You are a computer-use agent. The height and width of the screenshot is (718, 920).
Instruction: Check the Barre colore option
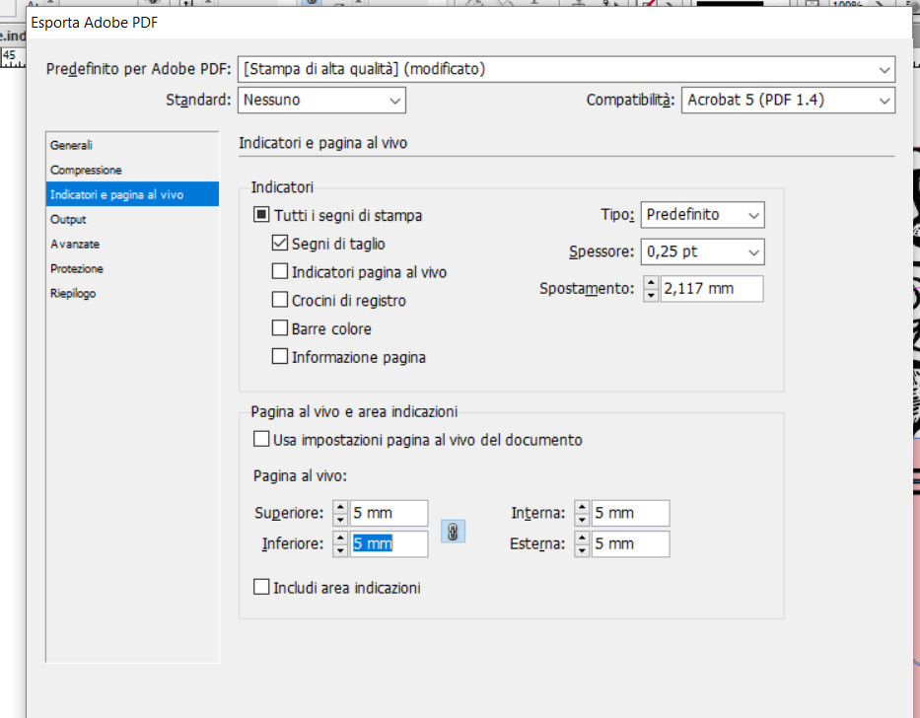[x=280, y=327]
